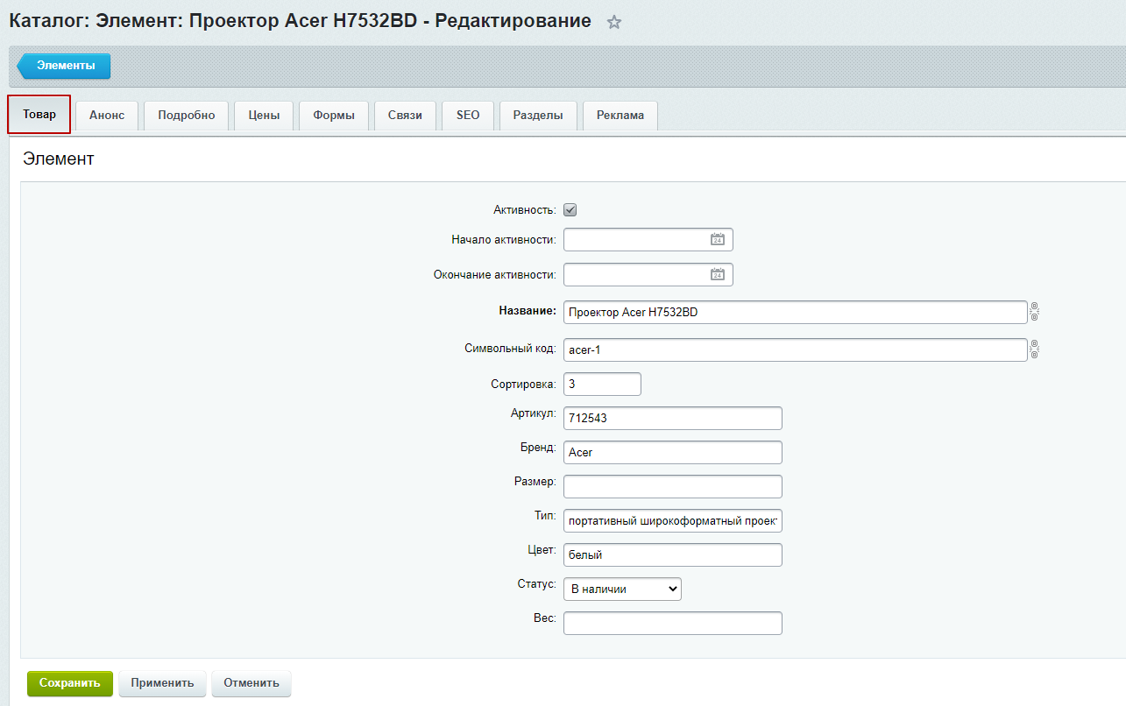Add page to favorites with star icon
This screenshot has width=1126, height=706.
pyautogui.click(x=614, y=23)
